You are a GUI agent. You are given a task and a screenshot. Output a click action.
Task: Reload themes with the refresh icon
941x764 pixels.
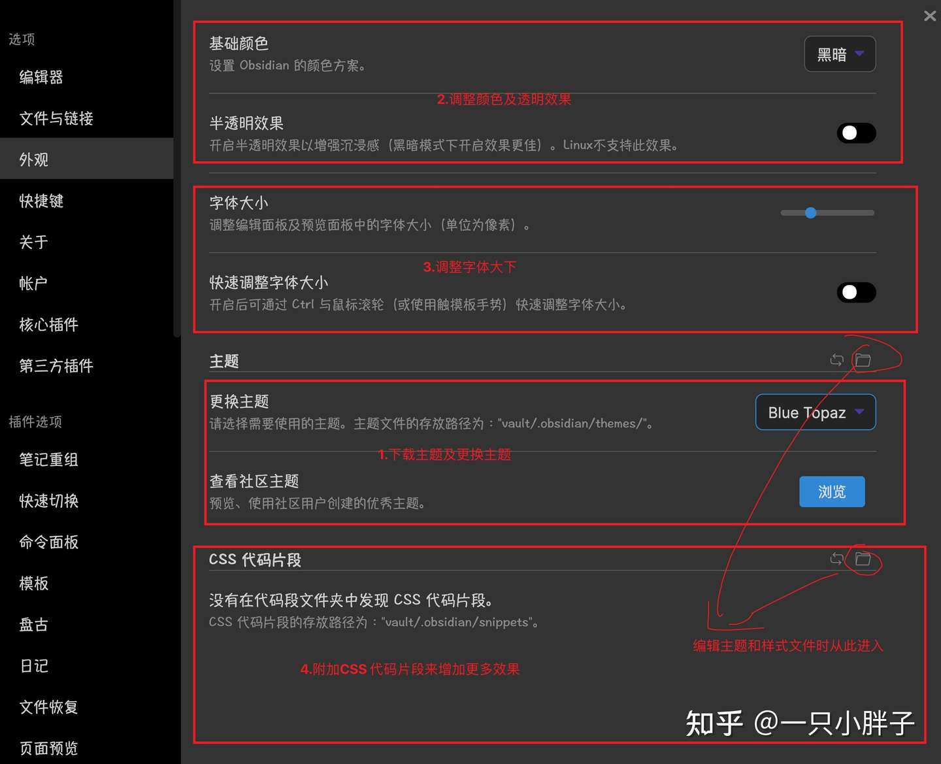point(836,360)
